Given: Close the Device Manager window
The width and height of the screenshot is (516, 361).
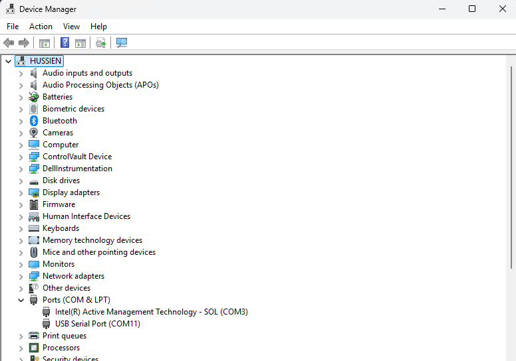Looking at the screenshot, I should point(502,9).
